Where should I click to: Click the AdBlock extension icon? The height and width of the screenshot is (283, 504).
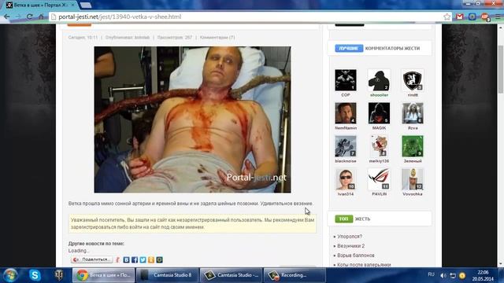click(485, 17)
